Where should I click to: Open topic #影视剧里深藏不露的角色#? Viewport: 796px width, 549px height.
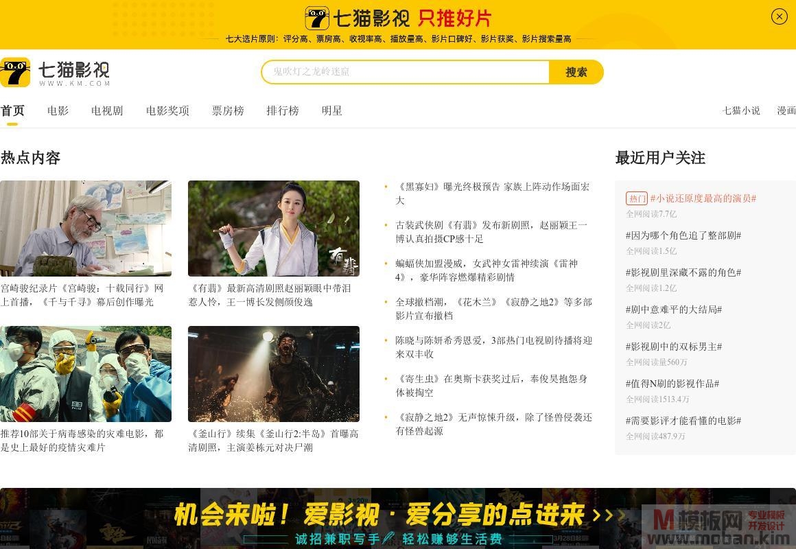[x=683, y=272]
